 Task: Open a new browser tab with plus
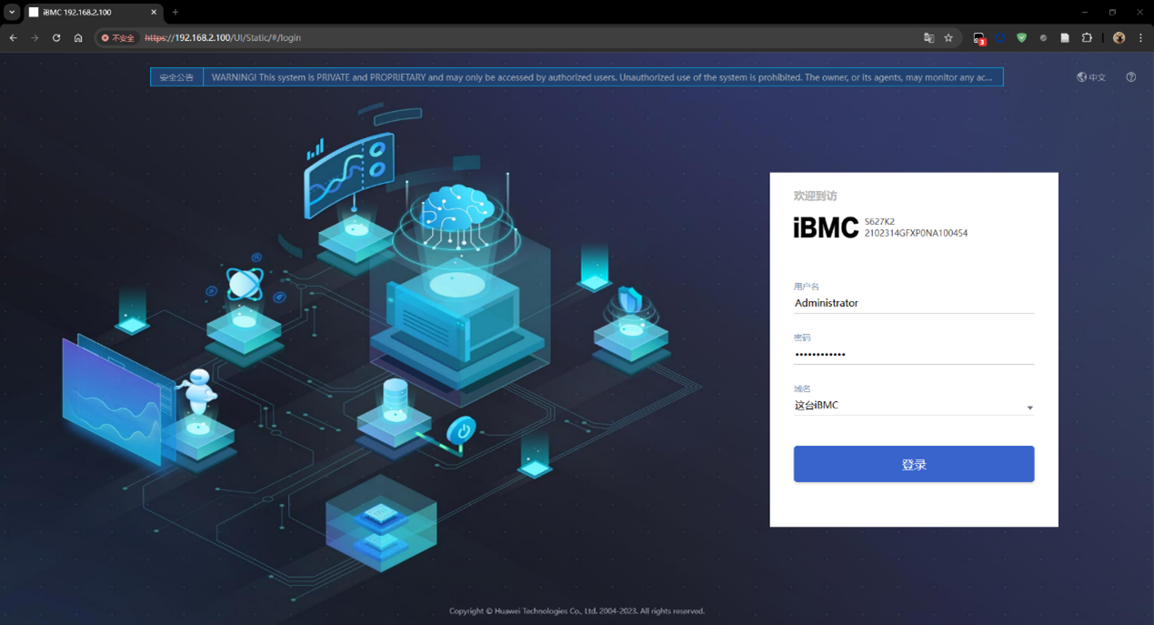point(176,13)
